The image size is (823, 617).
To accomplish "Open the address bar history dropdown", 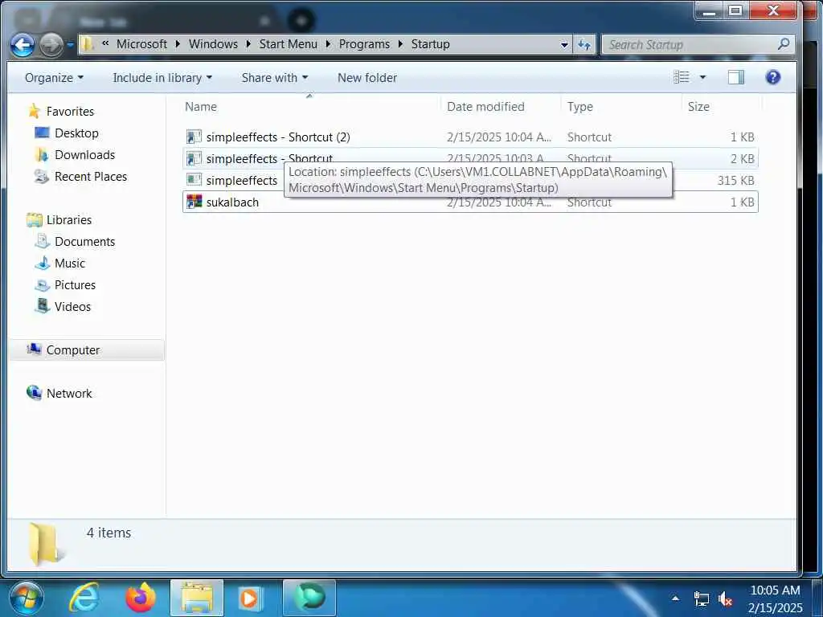I will (564, 45).
